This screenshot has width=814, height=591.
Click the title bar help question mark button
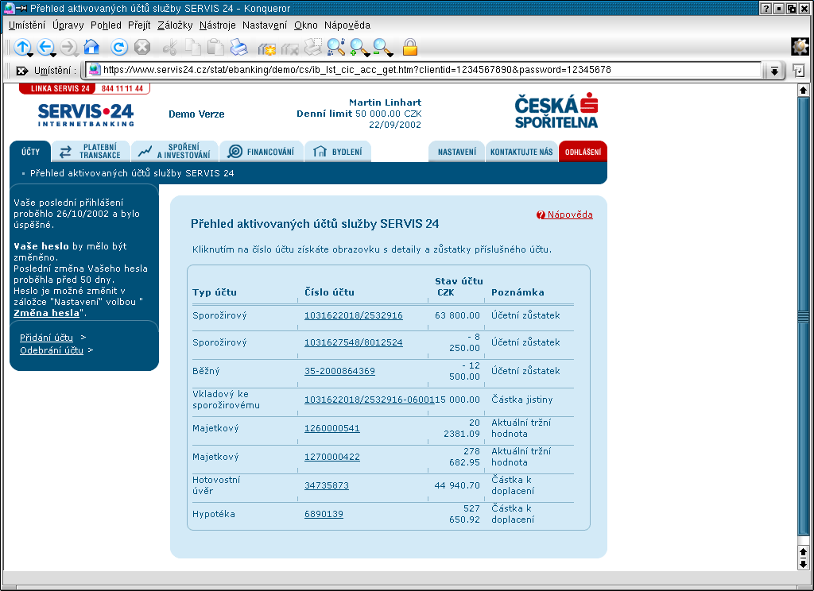[x=766, y=8]
